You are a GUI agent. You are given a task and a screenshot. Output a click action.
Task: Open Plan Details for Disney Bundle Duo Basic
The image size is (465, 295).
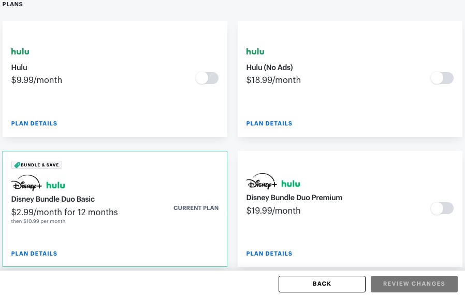(x=34, y=254)
